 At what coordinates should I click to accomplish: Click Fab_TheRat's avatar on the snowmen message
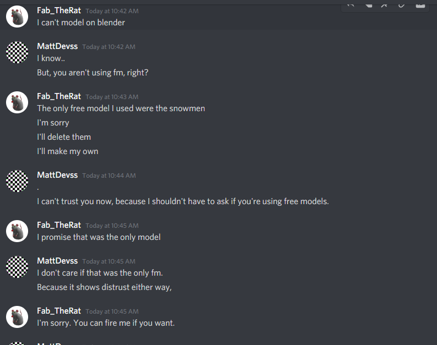17,102
